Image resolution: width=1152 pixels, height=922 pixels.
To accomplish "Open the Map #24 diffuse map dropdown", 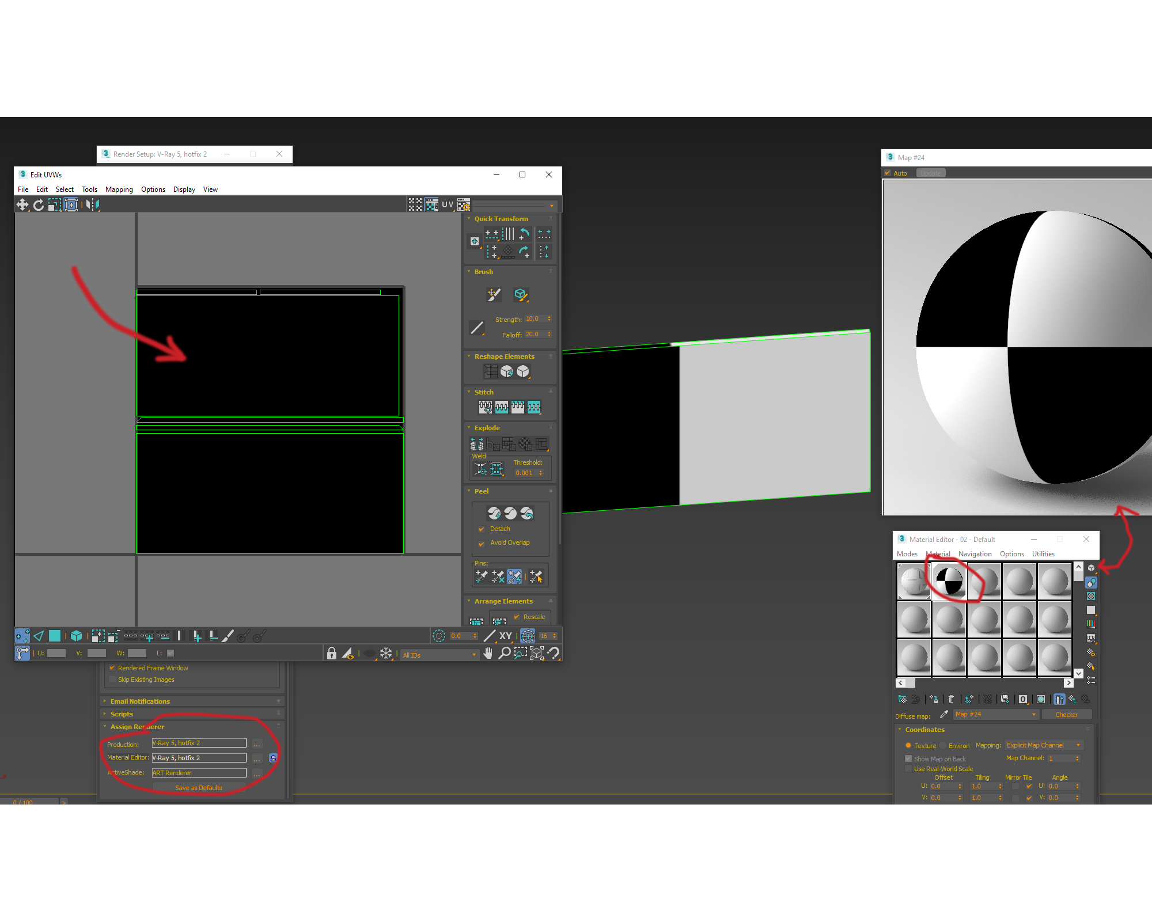I will [1033, 714].
